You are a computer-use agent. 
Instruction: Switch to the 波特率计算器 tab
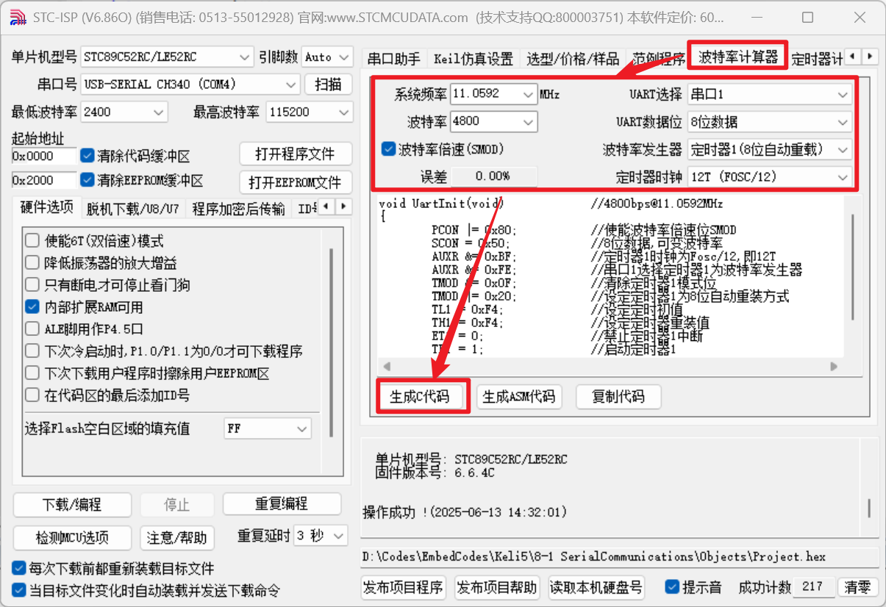[x=737, y=57]
